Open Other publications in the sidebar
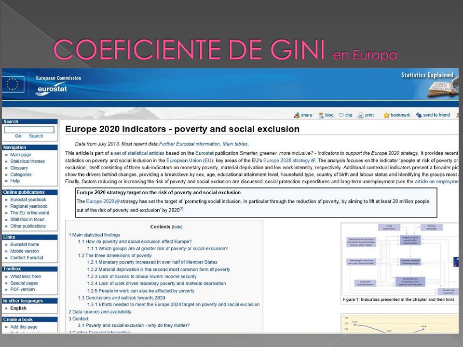 [x=28, y=226]
